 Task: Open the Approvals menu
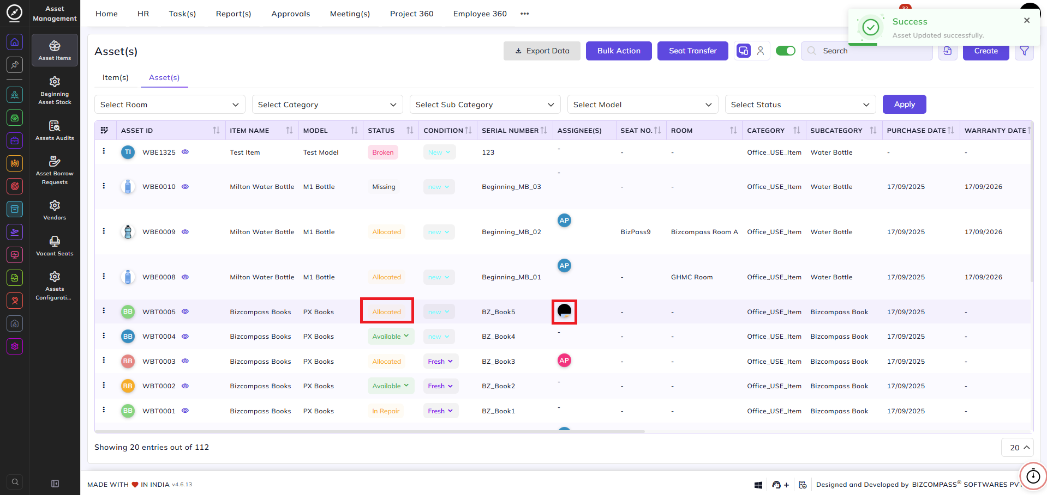coord(291,14)
